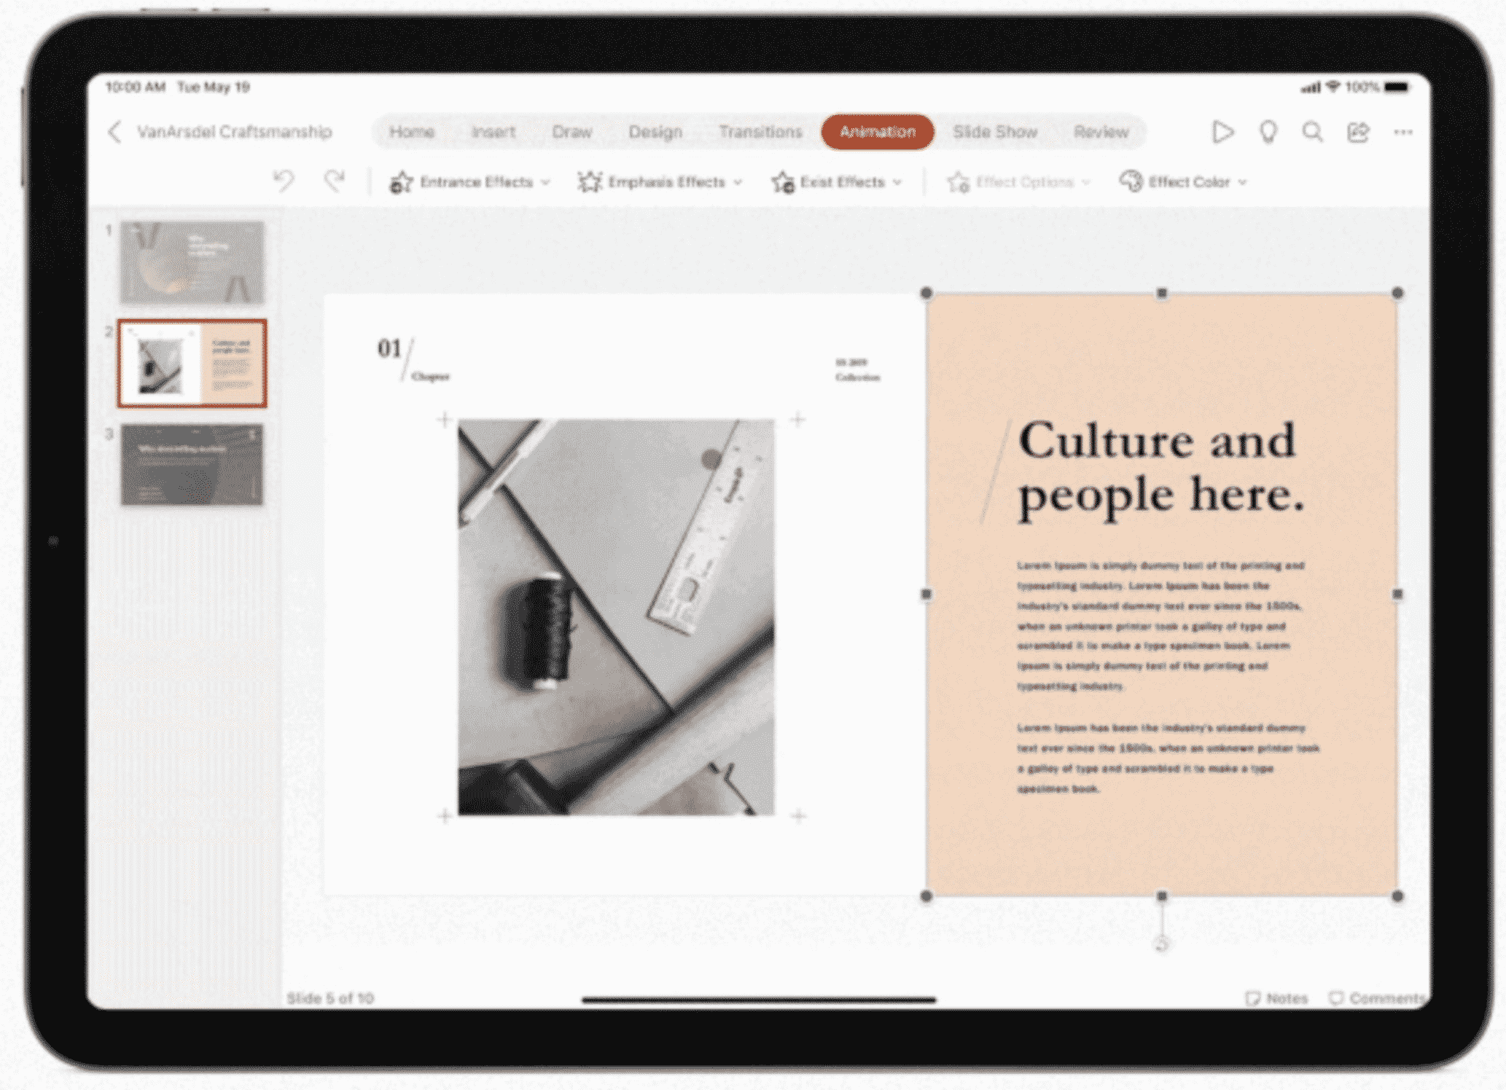Click the Undo arrow icon
1506x1090 pixels.
coord(285,181)
